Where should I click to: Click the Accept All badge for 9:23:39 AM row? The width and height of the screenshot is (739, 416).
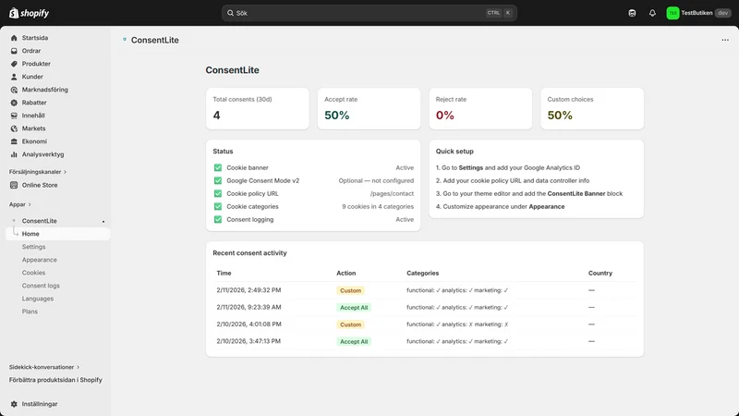pos(354,308)
